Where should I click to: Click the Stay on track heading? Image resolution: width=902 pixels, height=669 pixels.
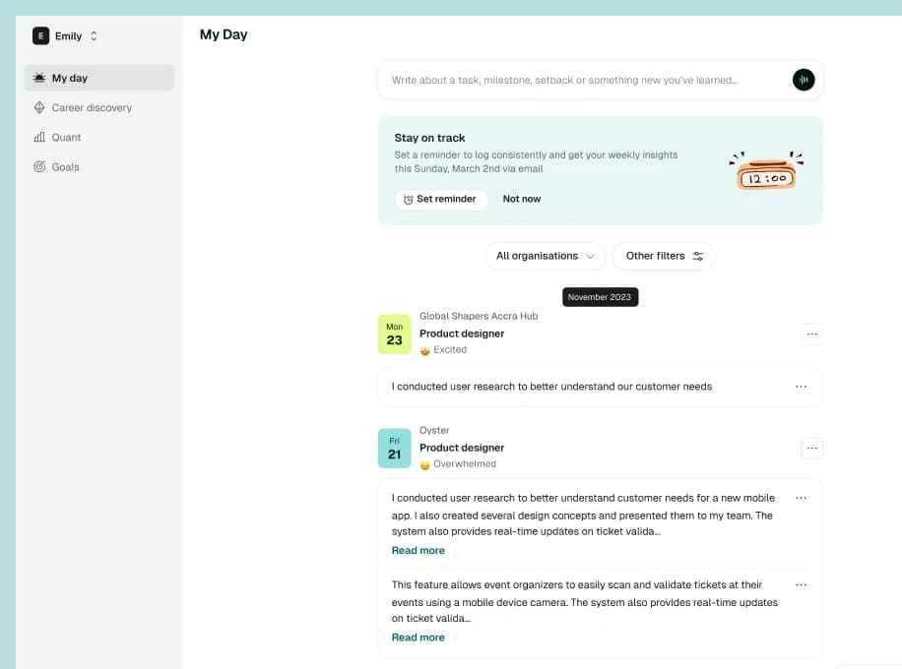pos(429,138)
